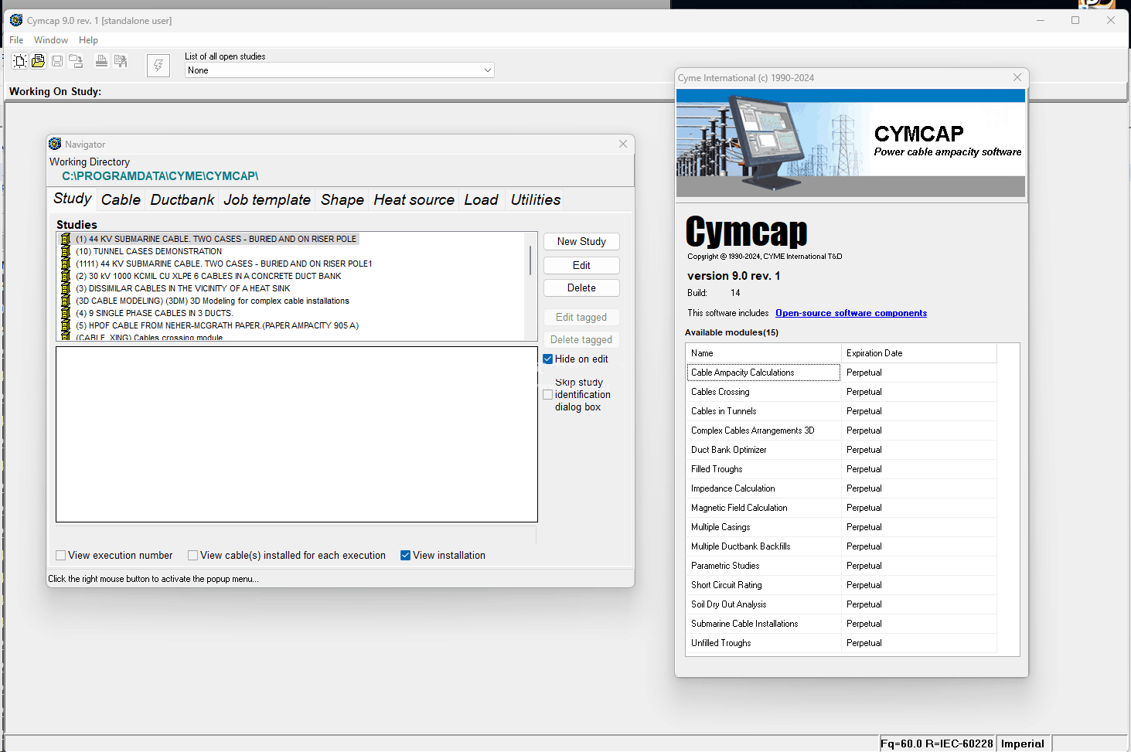Select Cable Ampacity Calculations module row
Viewport: 1131px width, 752px height.
point(841,373)
